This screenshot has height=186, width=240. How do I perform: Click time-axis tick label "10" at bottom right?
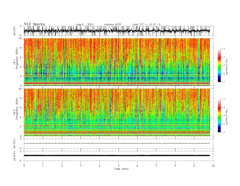coord(213,166)
